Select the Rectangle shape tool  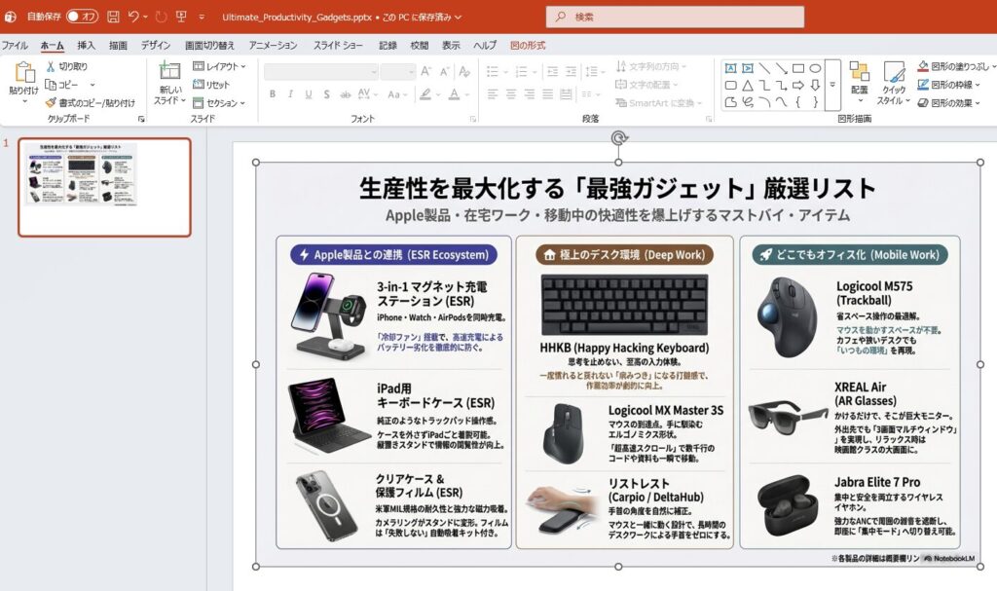click(x=798, y=68)
